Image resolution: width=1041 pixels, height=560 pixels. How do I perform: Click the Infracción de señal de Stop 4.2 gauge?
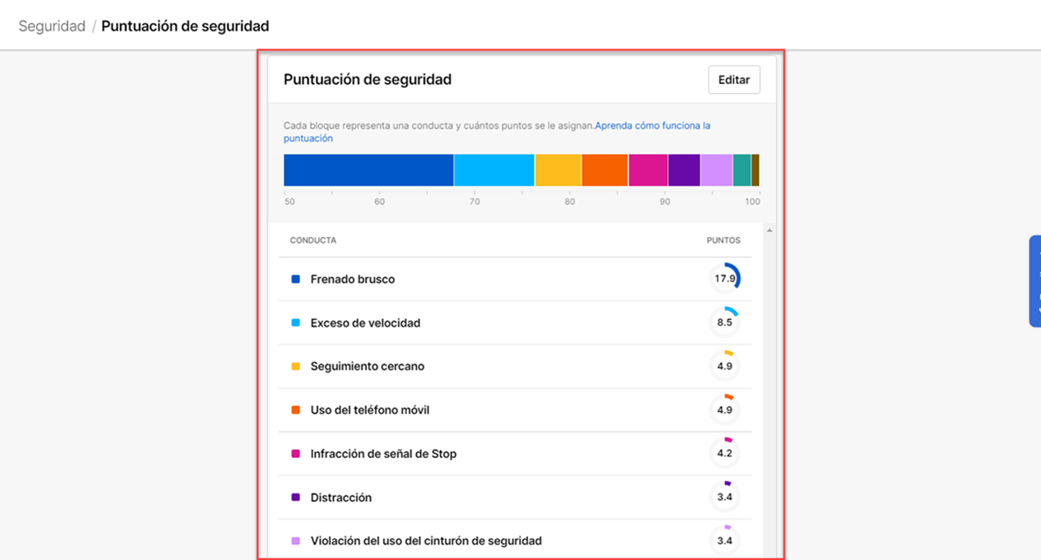tap(724, 453)
